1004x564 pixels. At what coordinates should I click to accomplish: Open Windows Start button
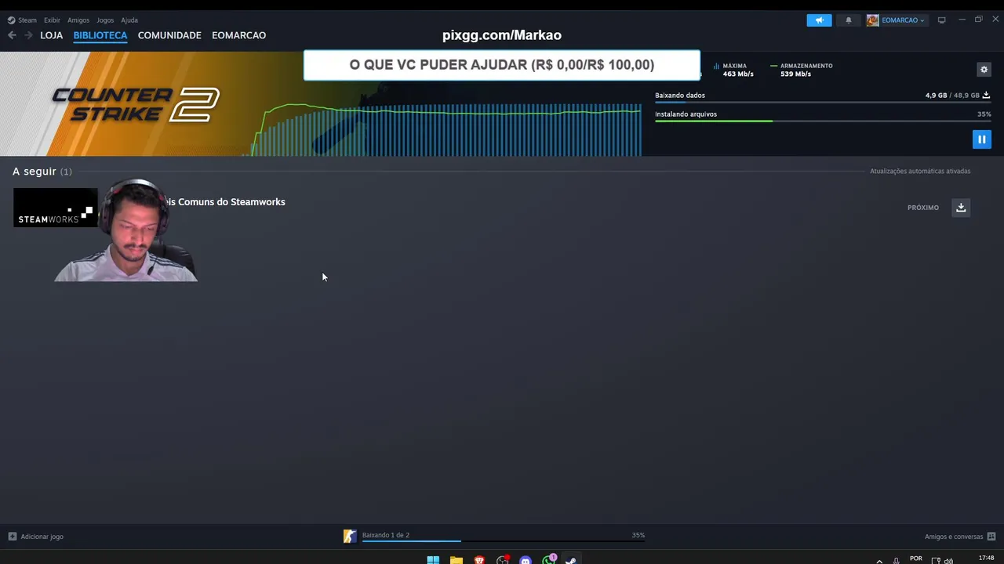[433, 560]
